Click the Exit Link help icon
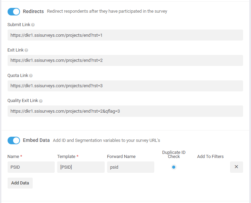Screen dimensions: 251x203 click(x=26, y=50)
